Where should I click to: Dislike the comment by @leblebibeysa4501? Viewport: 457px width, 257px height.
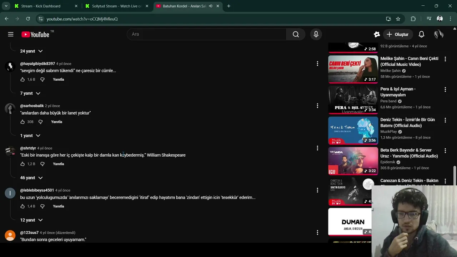coord(42,206)
